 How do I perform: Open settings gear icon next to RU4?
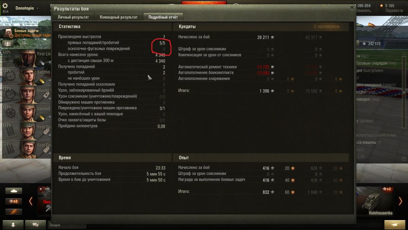point(5,6)
